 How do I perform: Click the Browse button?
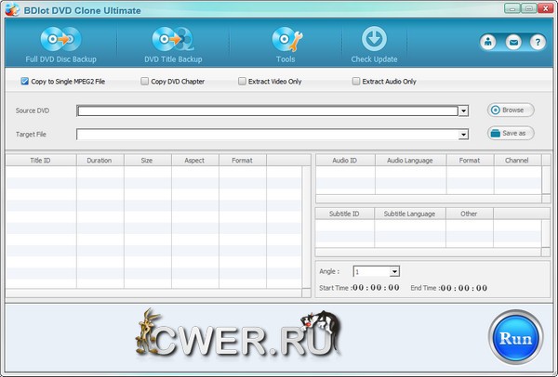coord(511,110)
